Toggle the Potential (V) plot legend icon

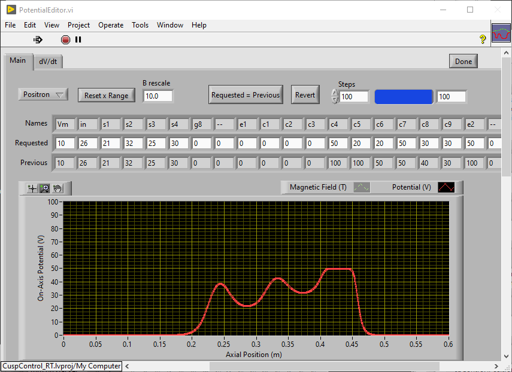[x=446, y=187]
